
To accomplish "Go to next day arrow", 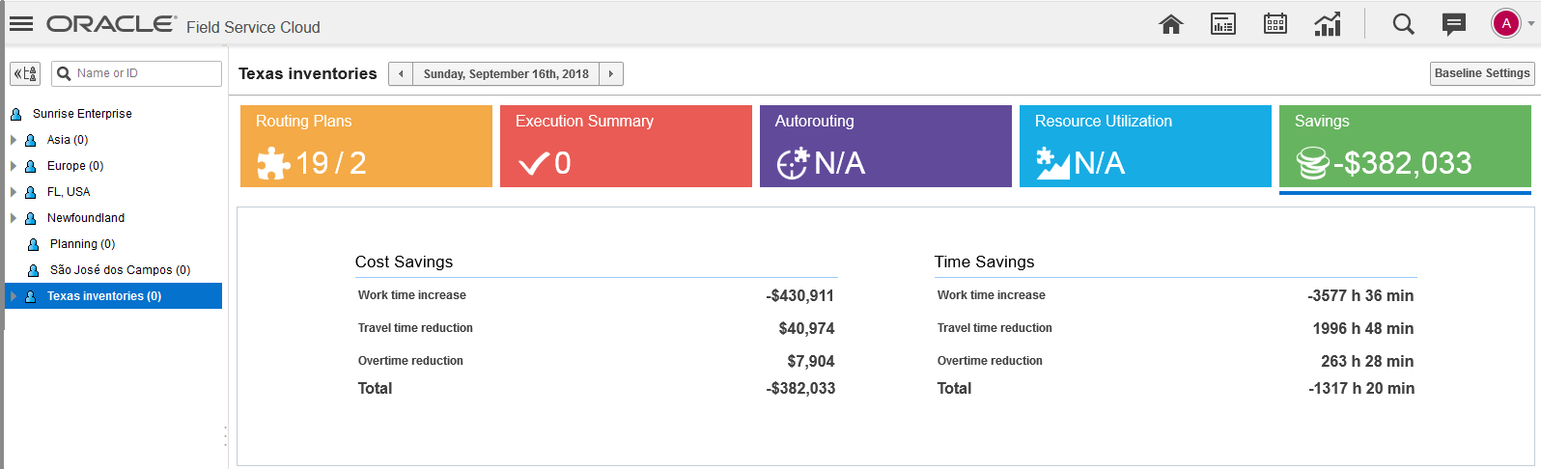I will click(x=611, y=74).
